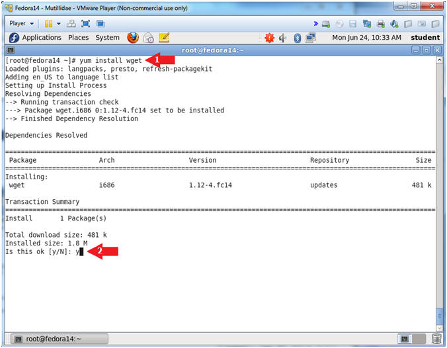The width and height of the screenshot is (447, 348).
Task: Open the trash icon in panel
Action: point(436,339)
